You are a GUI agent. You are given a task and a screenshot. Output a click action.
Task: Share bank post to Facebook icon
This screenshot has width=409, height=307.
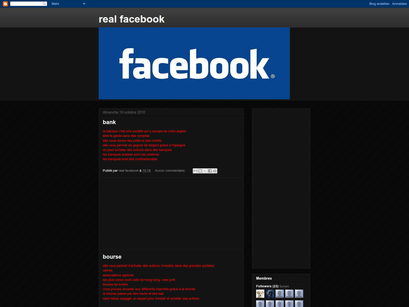click(x=210, y=171)
